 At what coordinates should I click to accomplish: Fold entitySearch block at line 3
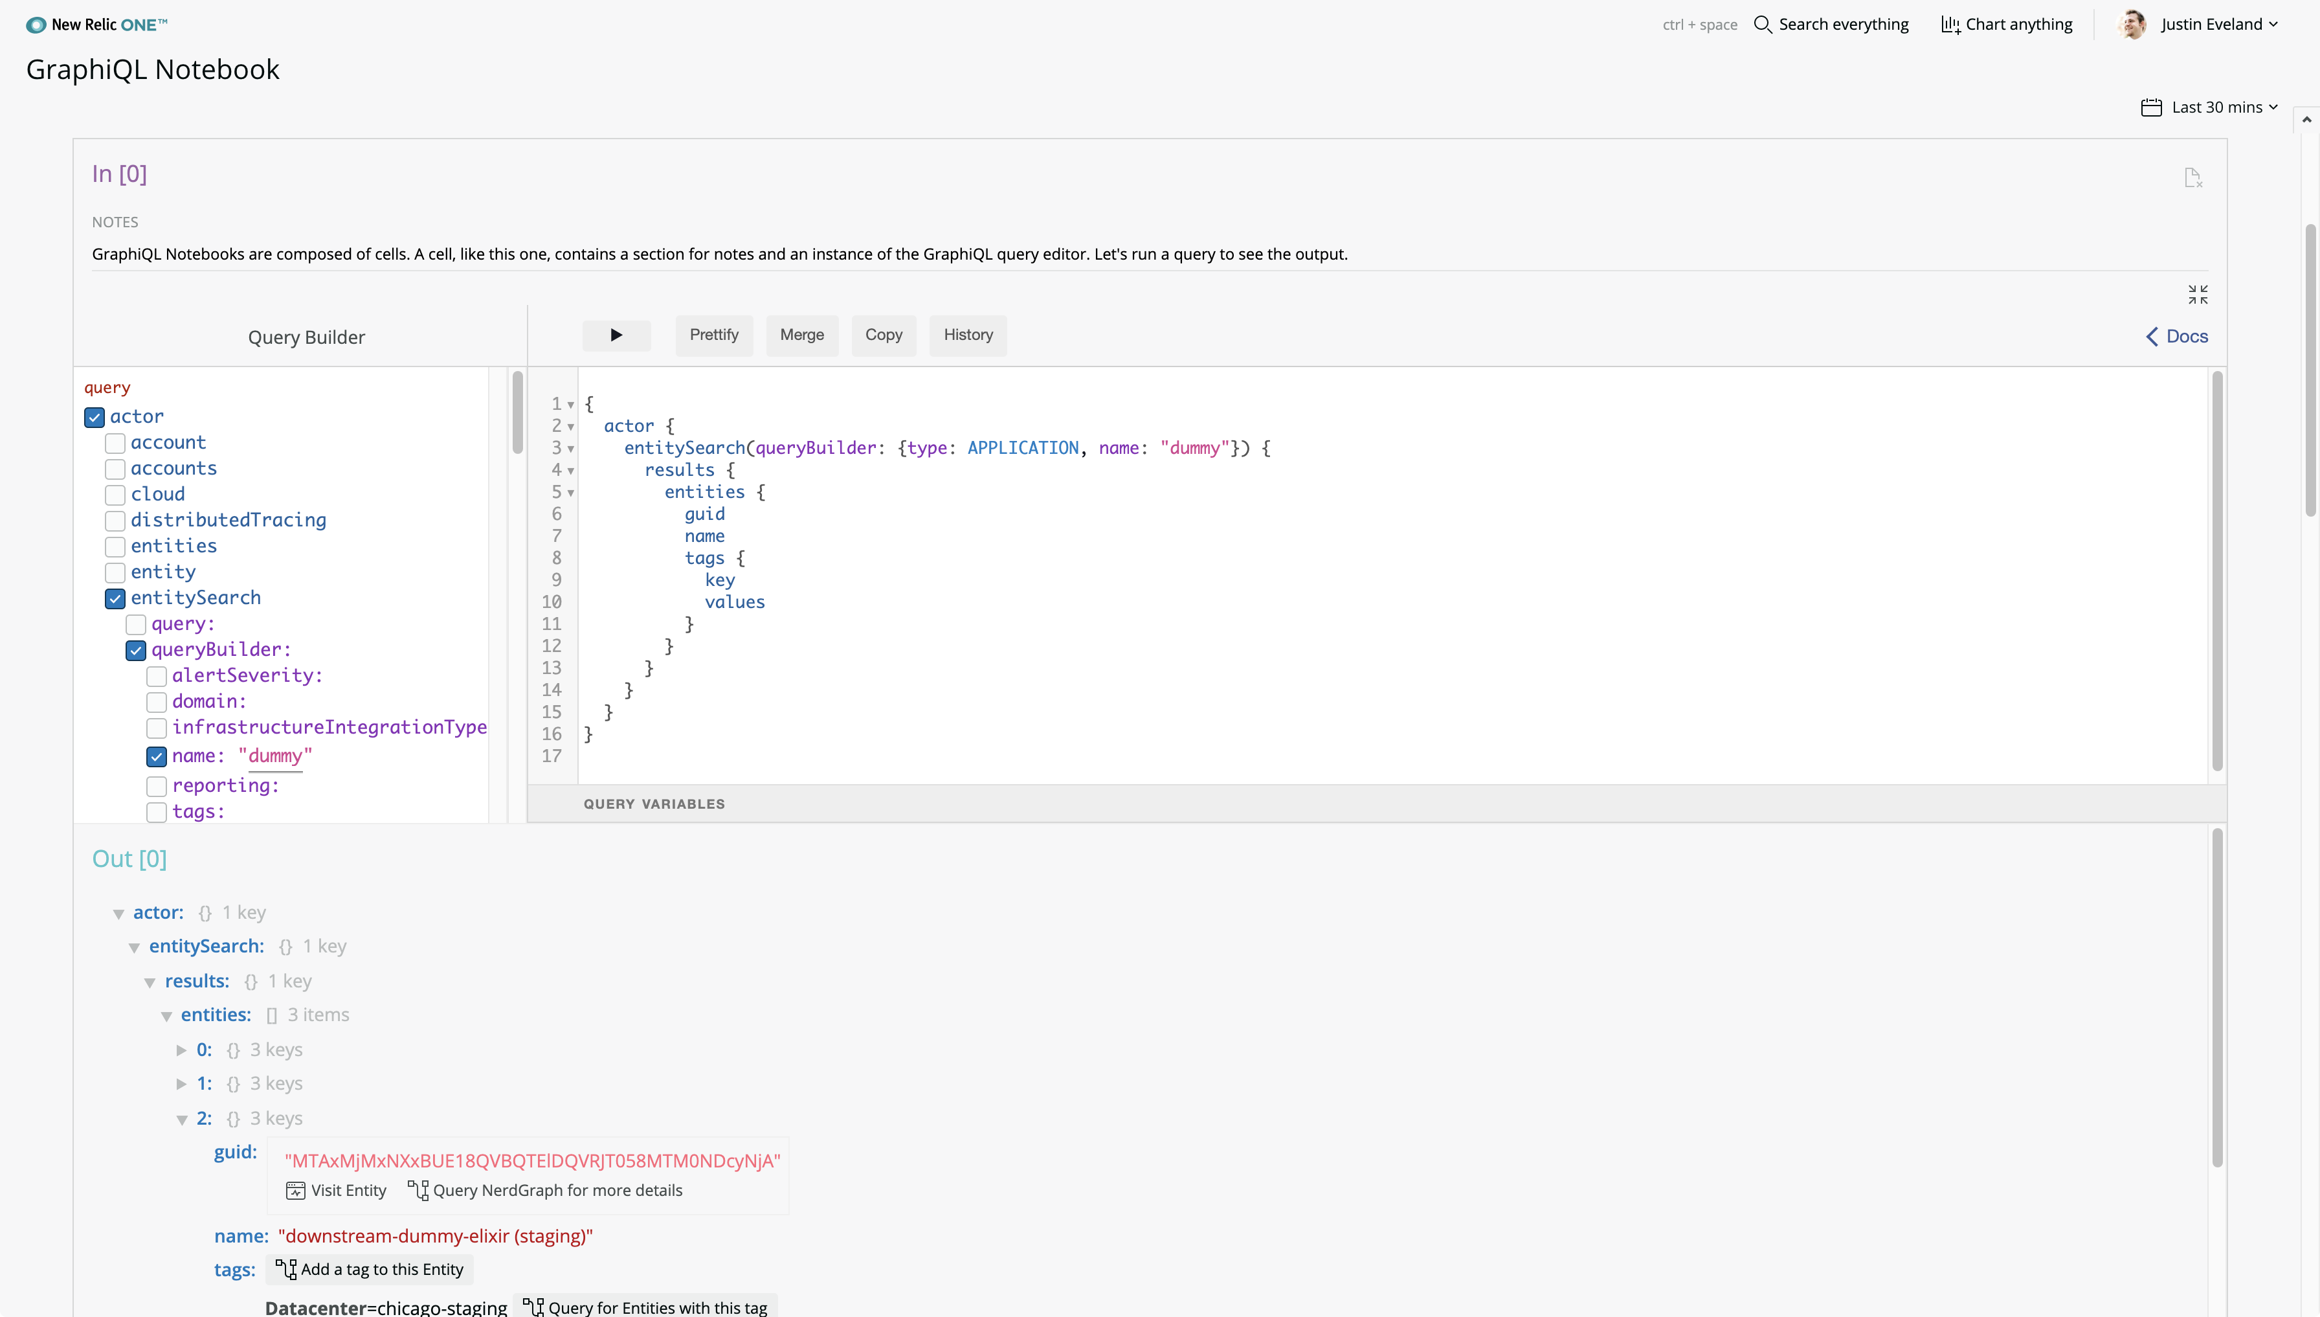click(570, 449)
